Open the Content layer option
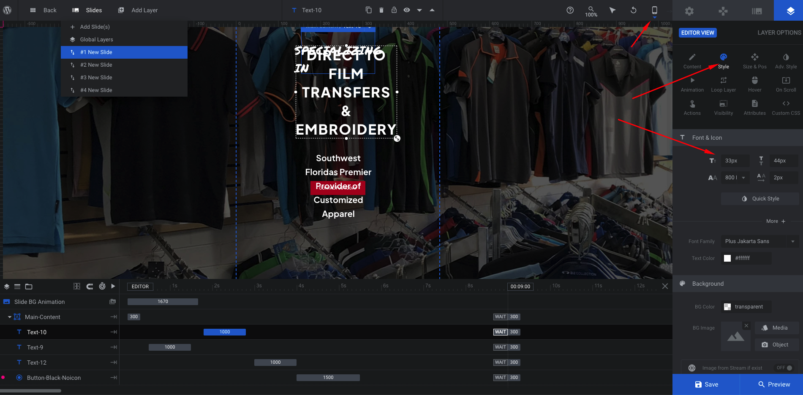This screenshot has width=803, height=395. [692, 61]
